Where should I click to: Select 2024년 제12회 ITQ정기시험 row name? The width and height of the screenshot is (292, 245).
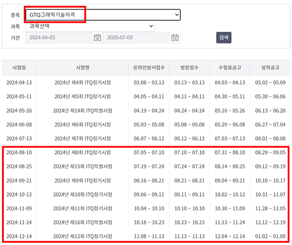tap(83, 236)
